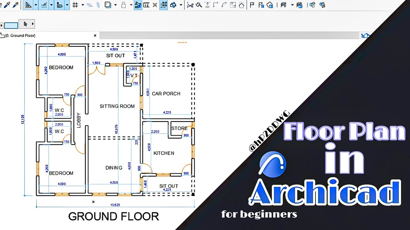Click the cloud with blue square icon
Image resolution: width=410 pixels, height=230 pixels.
(270, 5)
